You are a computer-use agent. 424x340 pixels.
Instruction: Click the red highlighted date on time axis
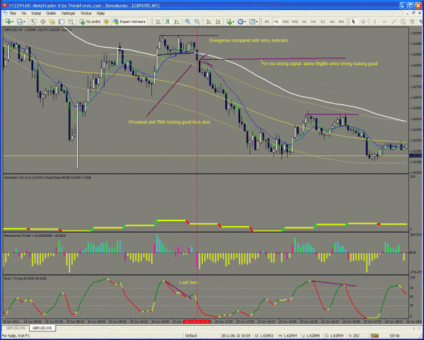[x=197, y=321]
